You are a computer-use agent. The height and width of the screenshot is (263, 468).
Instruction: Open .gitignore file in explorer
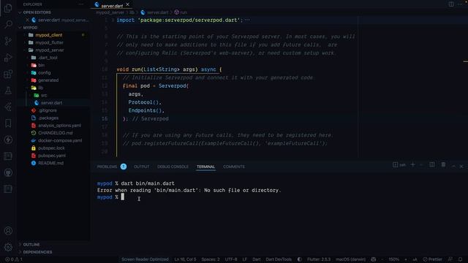point(47,110)
